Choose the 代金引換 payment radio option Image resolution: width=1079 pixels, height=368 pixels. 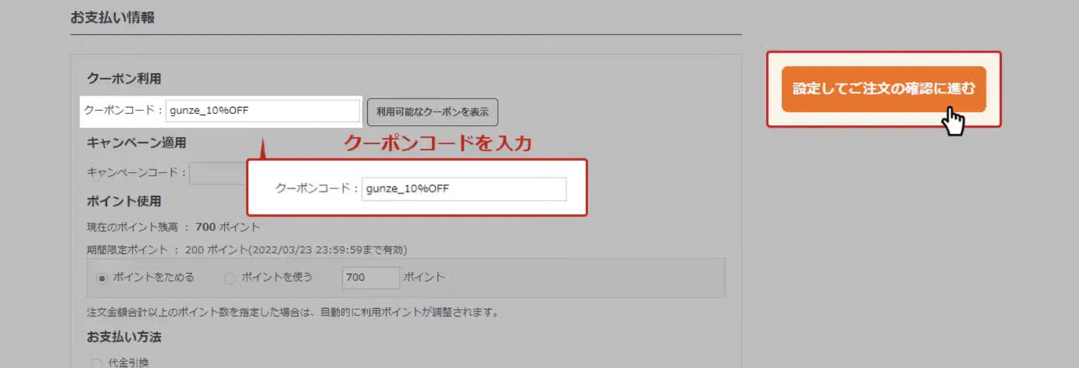coord(96,362)
